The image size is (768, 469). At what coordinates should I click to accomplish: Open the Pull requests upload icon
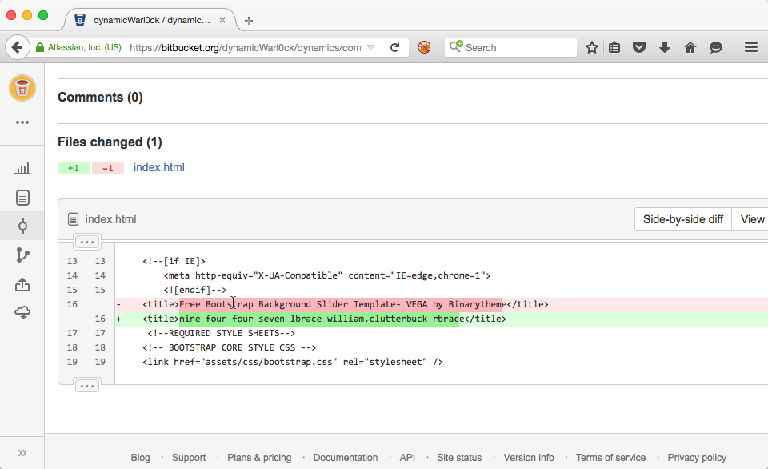pos(22,284)
